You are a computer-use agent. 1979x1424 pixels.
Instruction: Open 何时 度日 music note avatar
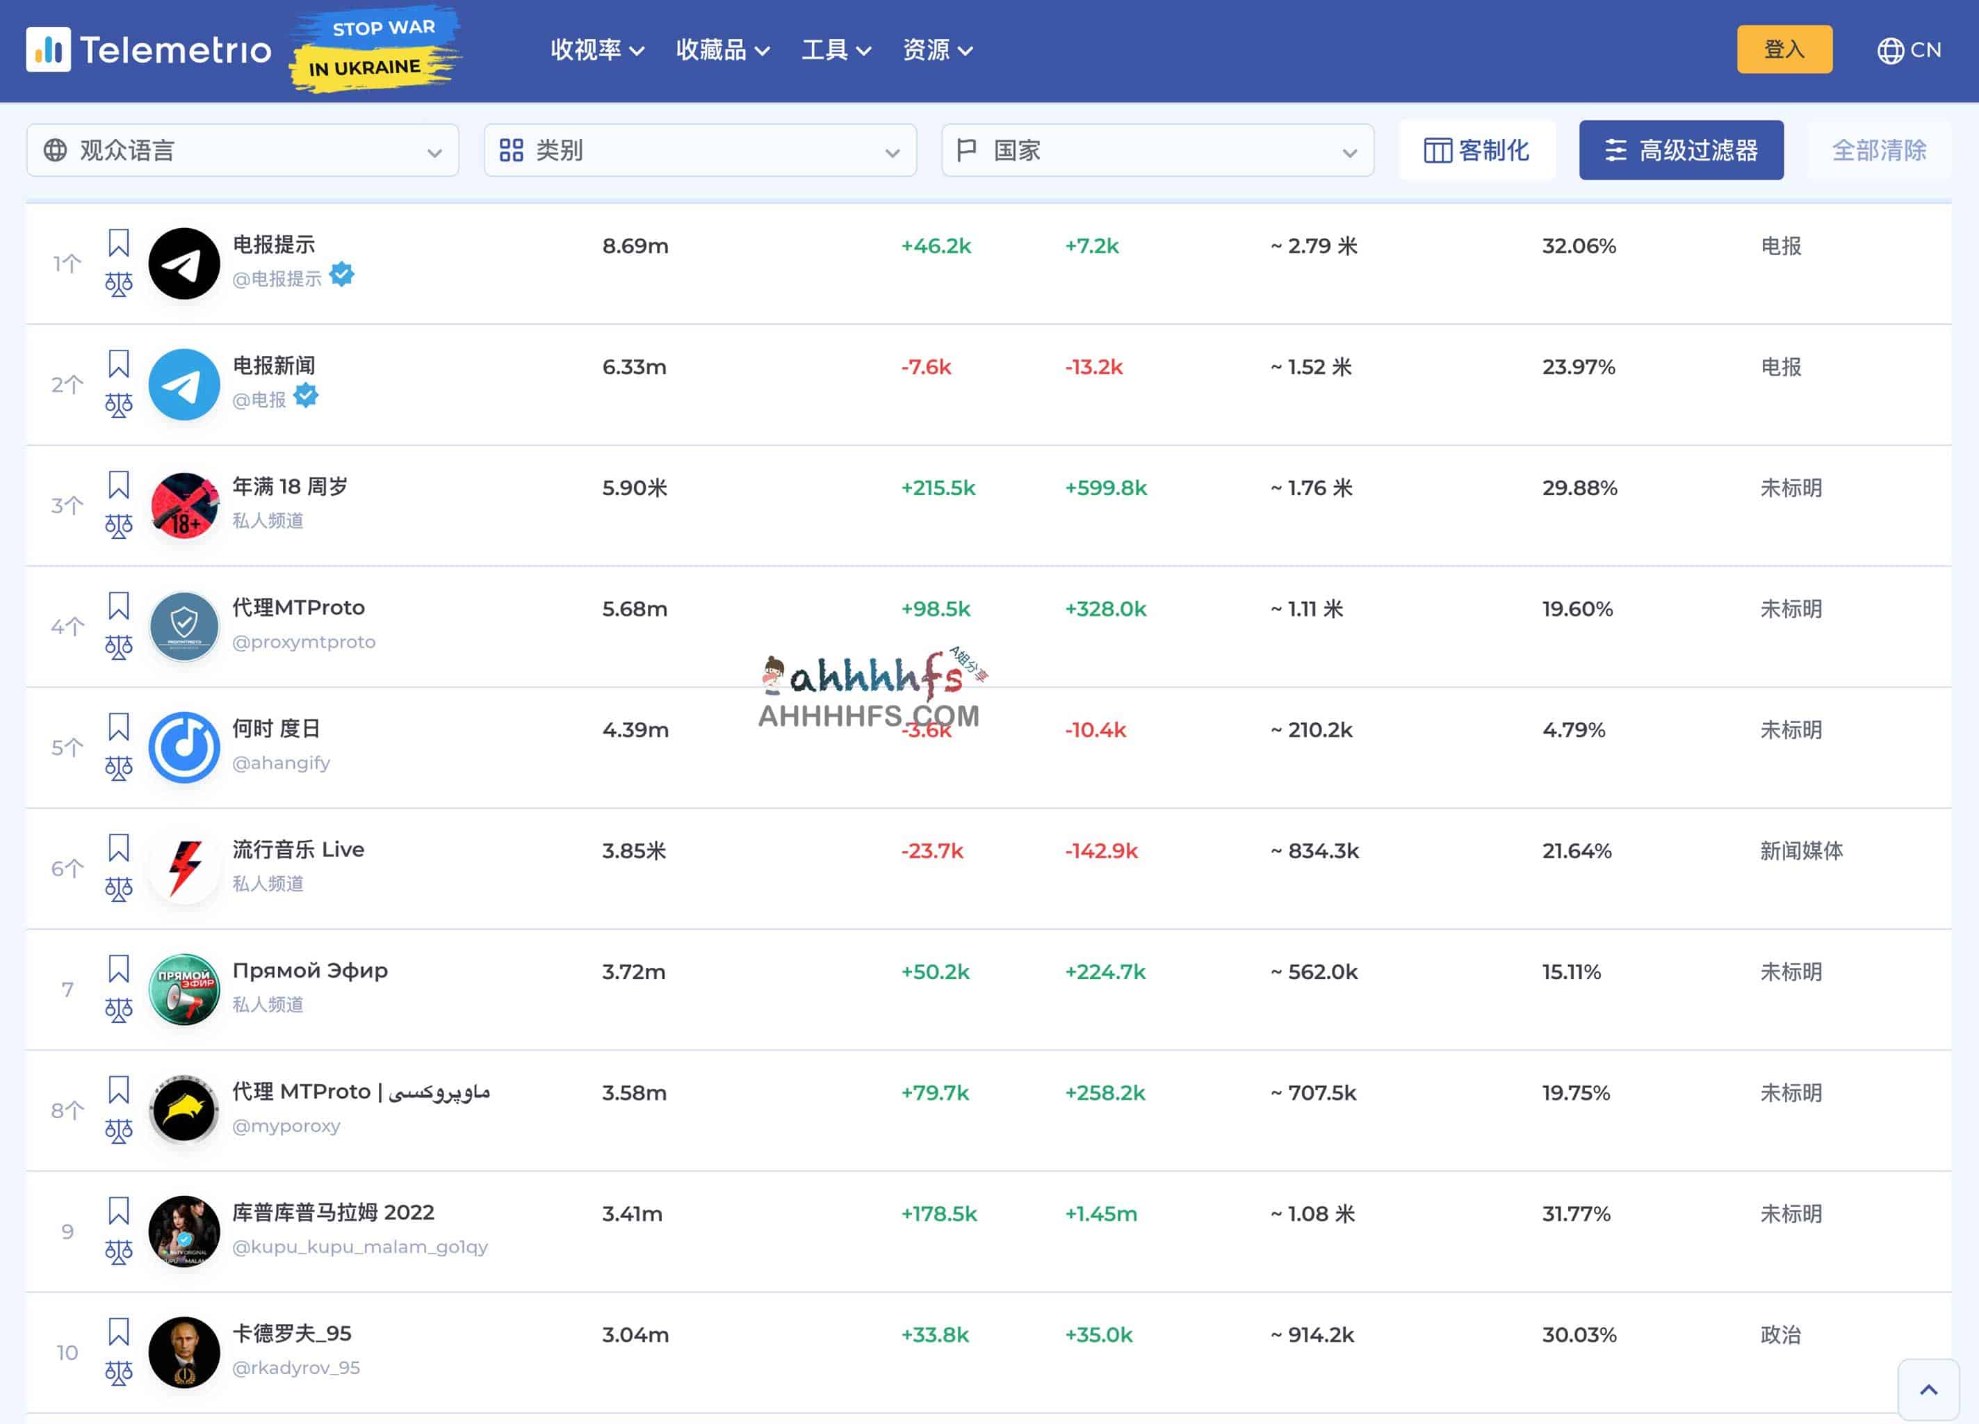click(184, 747)
